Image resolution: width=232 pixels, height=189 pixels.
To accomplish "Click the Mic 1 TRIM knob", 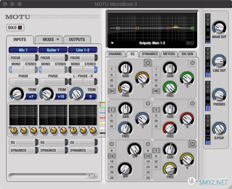I will [x=17, y=94].
